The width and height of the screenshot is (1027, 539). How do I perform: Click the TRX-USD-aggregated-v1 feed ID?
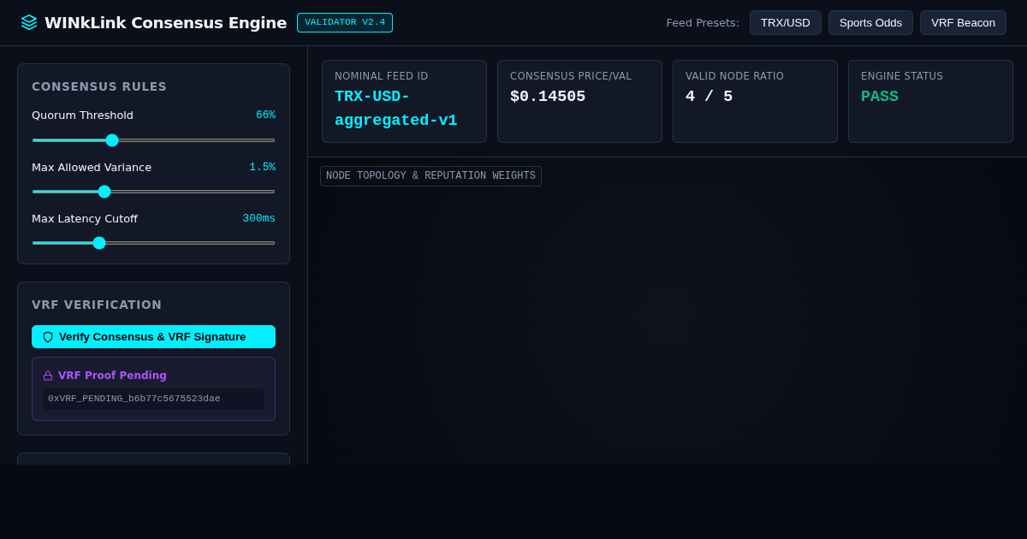point(395,109)
